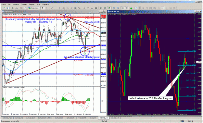Switch to the GBPUSD,M1 chart tab
The width and height of the screenshot is (203, 123).
point(70,118)
